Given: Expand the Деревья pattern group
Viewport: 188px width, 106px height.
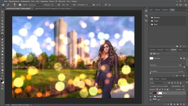Looking at the screenshot, I should coord(150,18).
